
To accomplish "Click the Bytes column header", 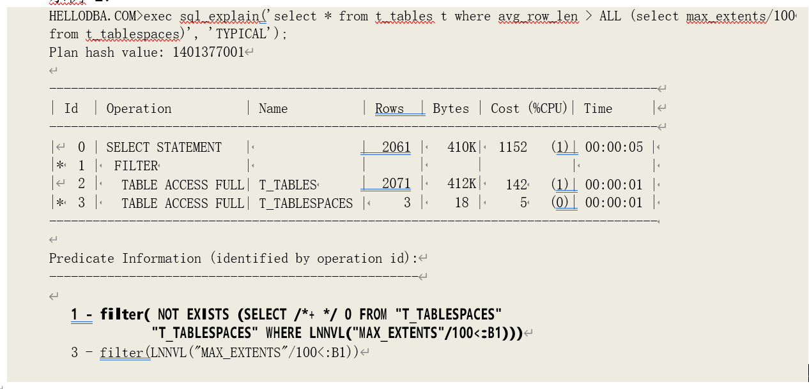I will coord(451,108).
